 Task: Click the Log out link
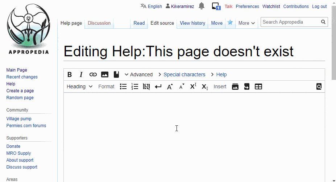[319, 7]
